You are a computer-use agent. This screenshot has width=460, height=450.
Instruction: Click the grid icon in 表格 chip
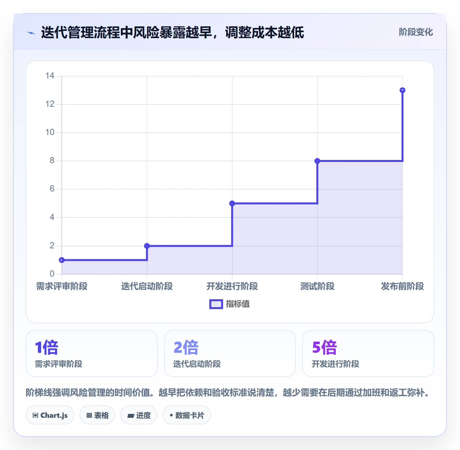coord(89,416)
